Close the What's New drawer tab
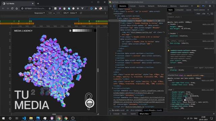This screenshot has width=216, height=121. coord(150,114)
